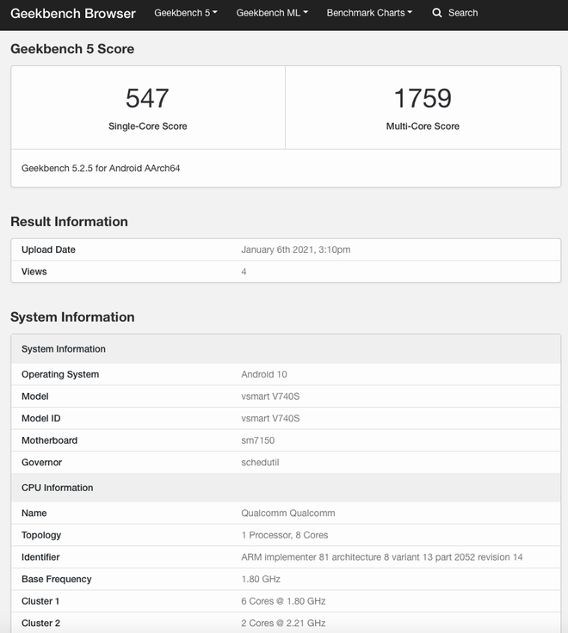Screen dimensions: 568x633
Task: Open the Benchmark Charts dropdown
Action: pyautogui.click(x=369, y=13)
